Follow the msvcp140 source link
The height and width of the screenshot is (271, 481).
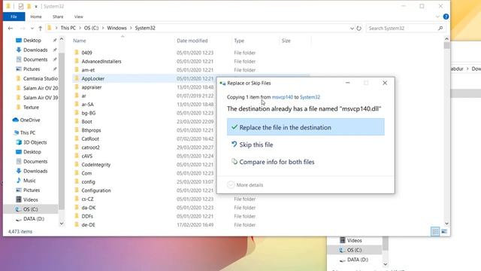coord(283,97)
